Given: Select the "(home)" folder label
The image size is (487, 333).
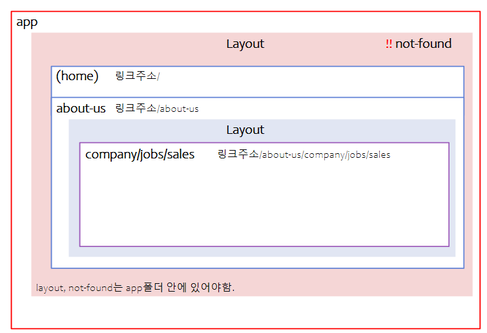Looking at the screenshot, I should tap(77, 76).
